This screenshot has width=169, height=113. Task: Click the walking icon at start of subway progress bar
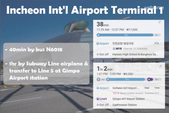98,79
